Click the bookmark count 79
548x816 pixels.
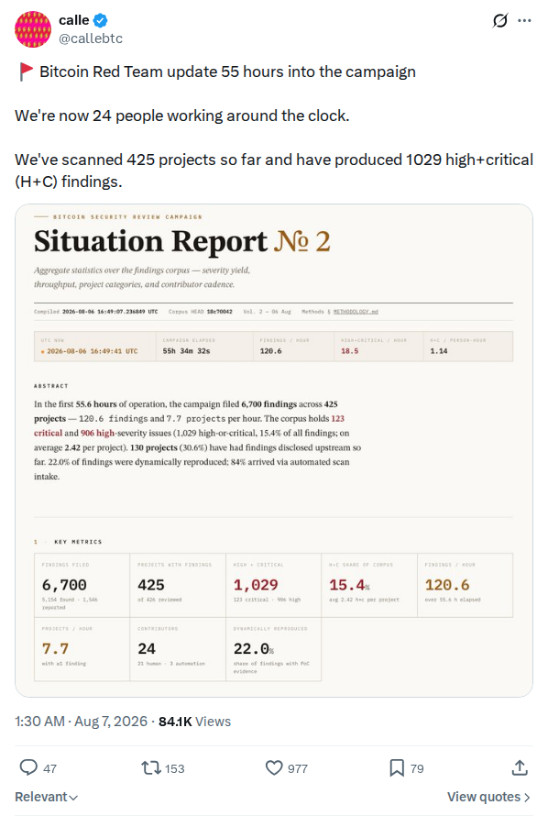pos(417,768)
